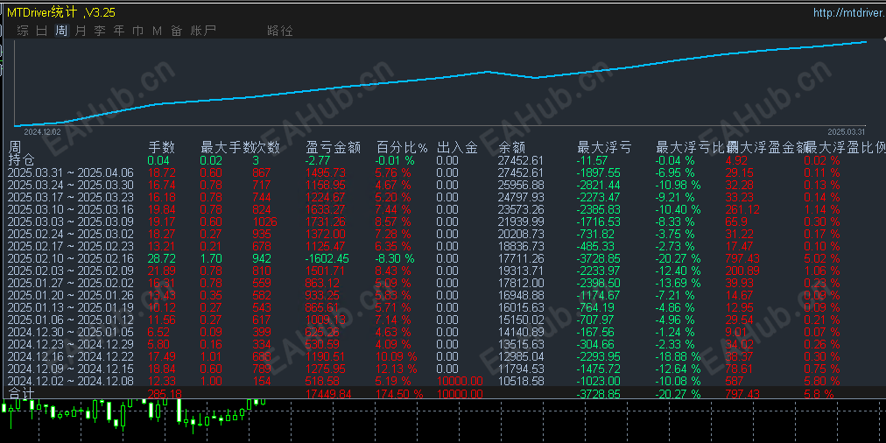
Task: Open the 账户 account tab
Action: pyautogui.click(x=203, y=31)
